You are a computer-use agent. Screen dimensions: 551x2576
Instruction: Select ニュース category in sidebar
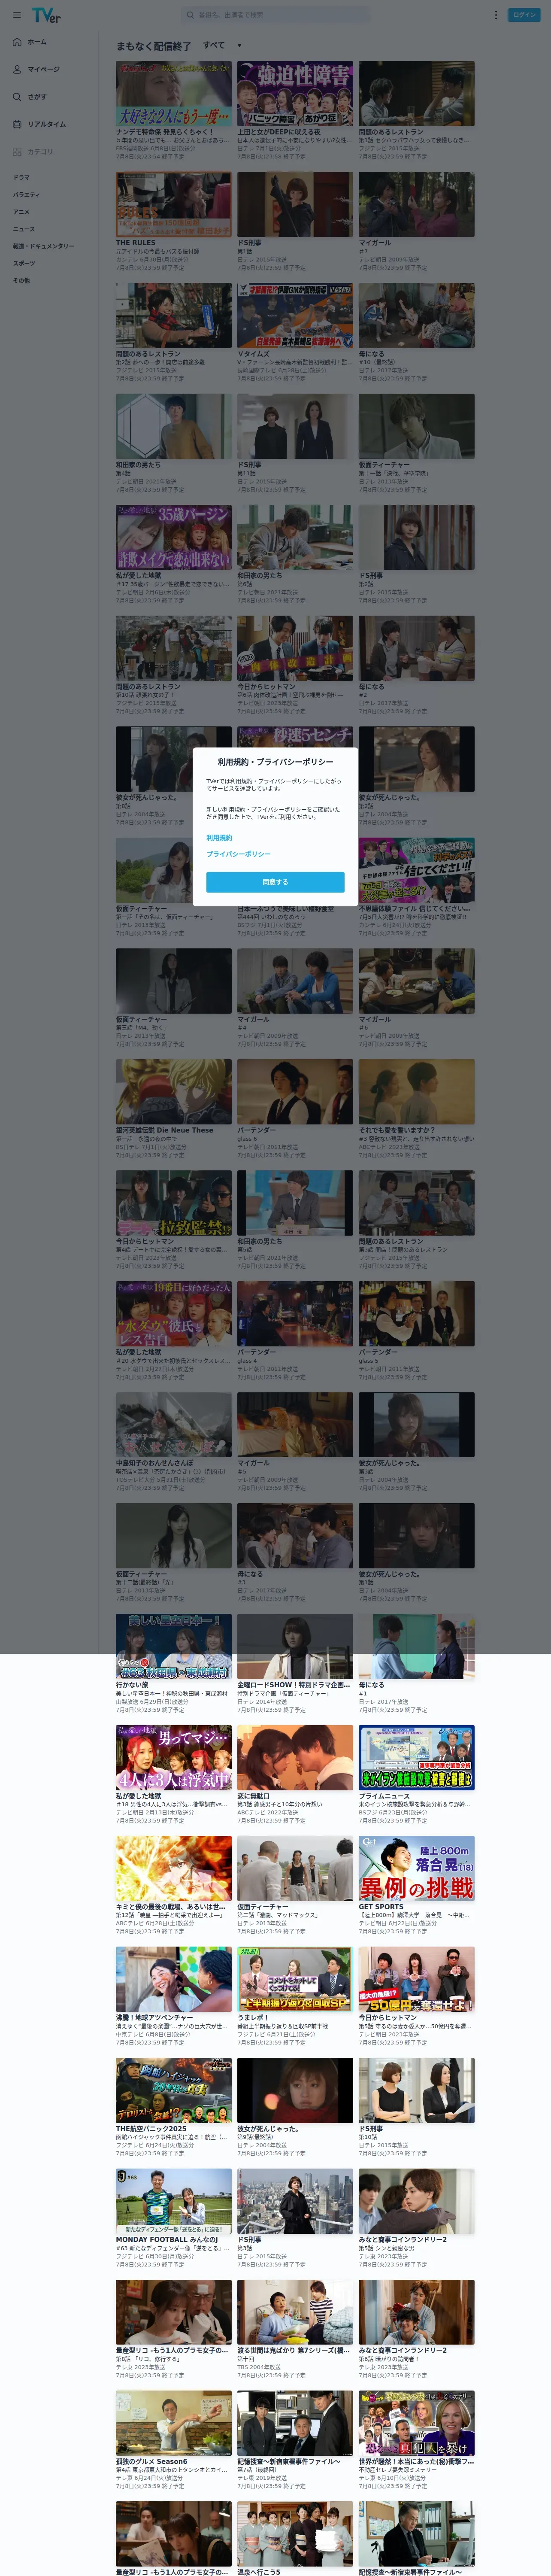click(x=23, y=228)
